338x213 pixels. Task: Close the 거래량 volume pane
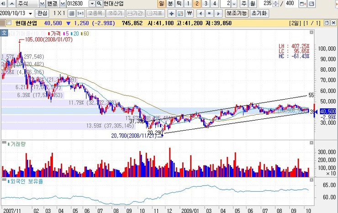tap(312, 143)
